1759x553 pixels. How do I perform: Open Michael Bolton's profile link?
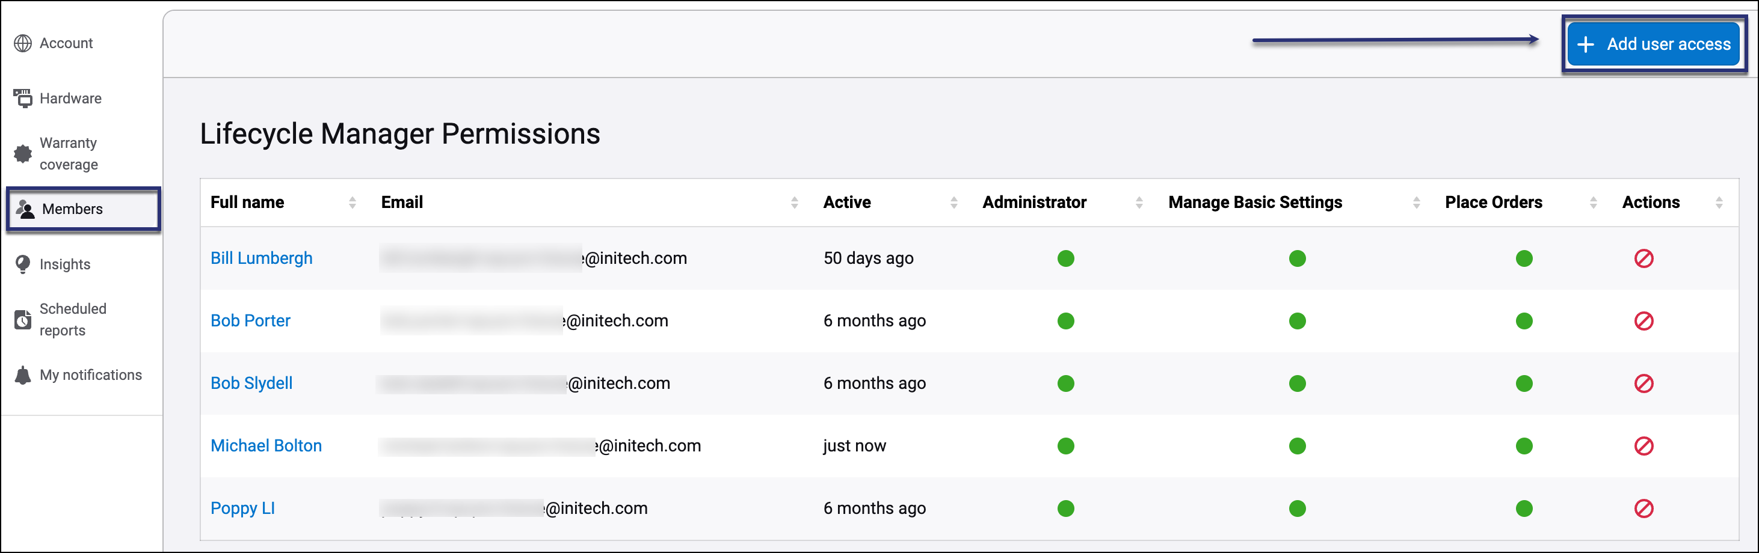tap(266, 446)
